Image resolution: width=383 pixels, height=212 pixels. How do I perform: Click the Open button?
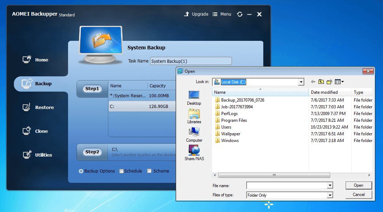point(358,185)
